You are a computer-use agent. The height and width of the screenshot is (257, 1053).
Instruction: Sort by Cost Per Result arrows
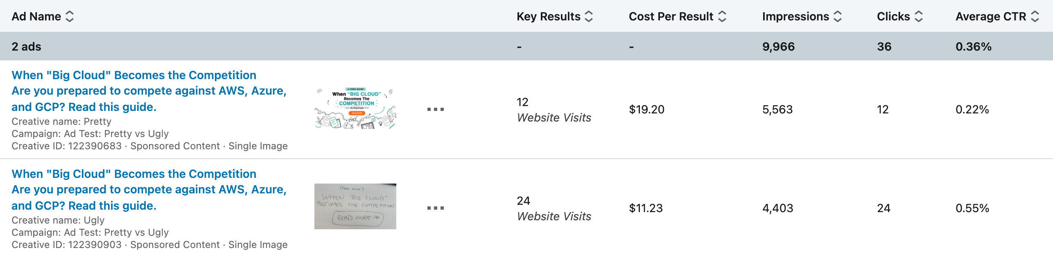click(722, 16)
